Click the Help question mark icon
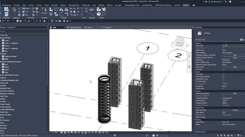The height and width of the screenshot is (137, 245). (230, 2)
